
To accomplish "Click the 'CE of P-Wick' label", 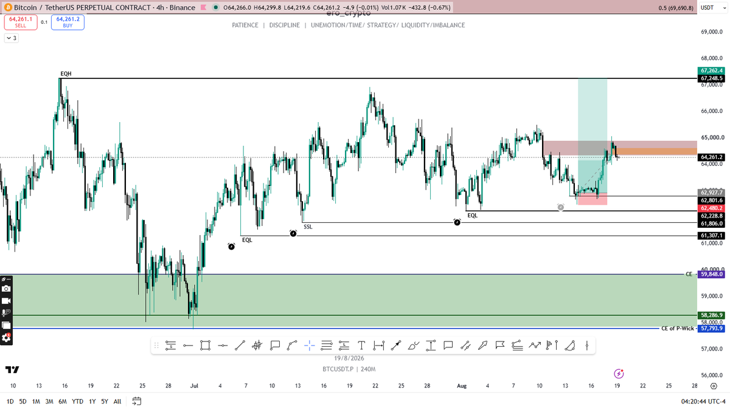I will (677, 328).
